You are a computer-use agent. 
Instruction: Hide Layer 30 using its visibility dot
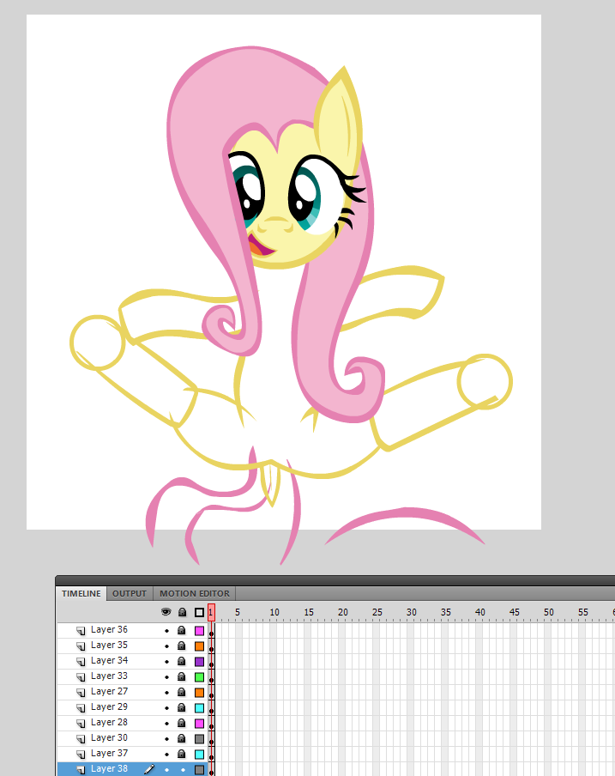[x=166, y=739]
